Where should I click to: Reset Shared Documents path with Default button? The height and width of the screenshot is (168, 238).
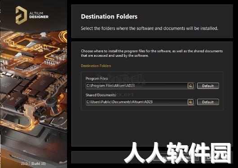(x=208, y=102)
